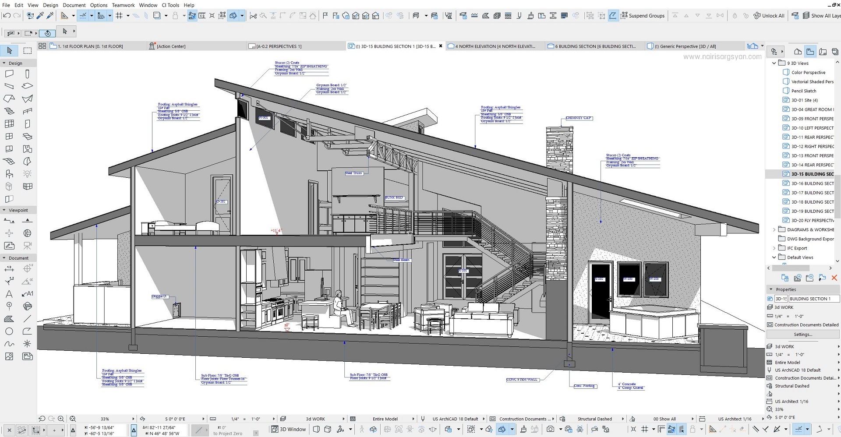Click the view ID field showing 3D-15
Viewport: 841px width, 437px height.
click(781, 299)
